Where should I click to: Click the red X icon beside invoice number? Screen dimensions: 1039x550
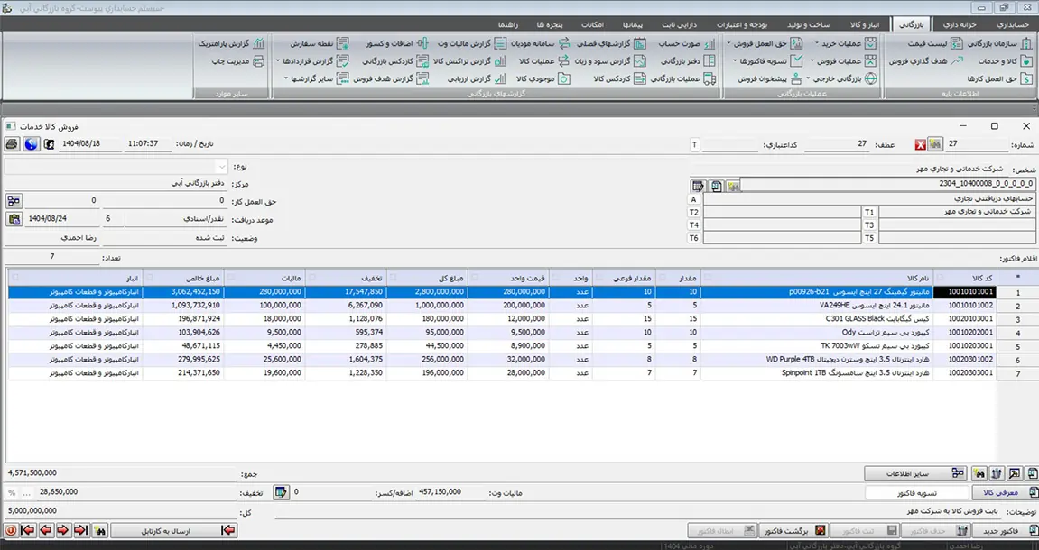click(921, 144)
